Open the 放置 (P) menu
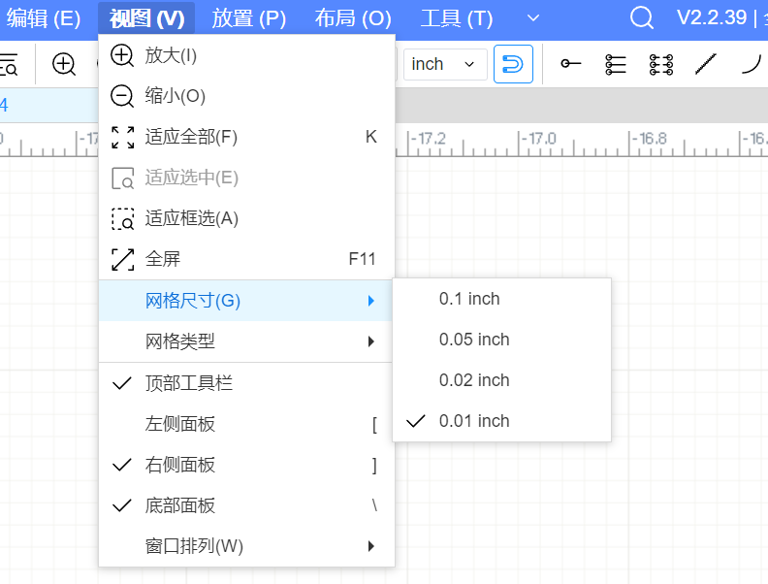This screenshot has height=584, width=768. click(x=249, y=18)
